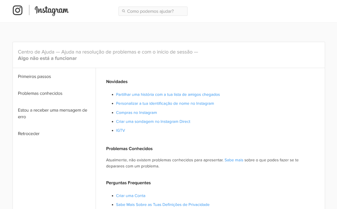The height and width of the screenshot is (209, 337).
Task: Click the Instagram camera logo icon
Action: [x=18, y=10]
